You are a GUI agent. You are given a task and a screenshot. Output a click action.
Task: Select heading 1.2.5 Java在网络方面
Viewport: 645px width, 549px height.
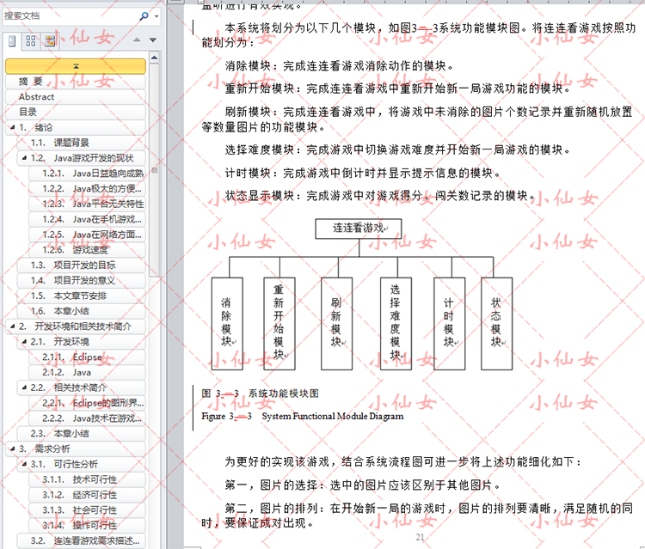pyautogui.click(x=87, y=235)
